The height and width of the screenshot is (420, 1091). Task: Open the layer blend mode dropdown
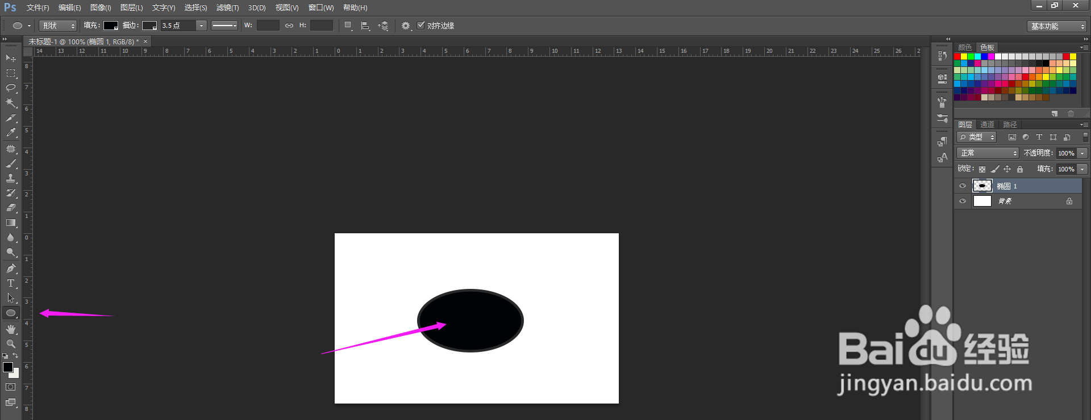point(988,153)
